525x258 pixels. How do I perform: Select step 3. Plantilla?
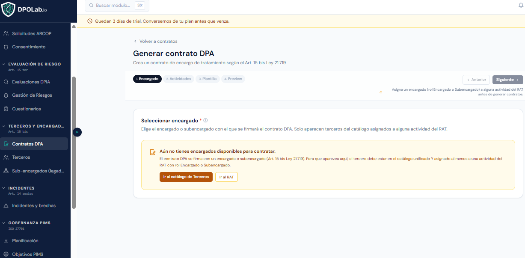(208, 79)
